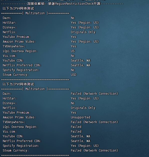
Task: Select IPV6 Viu.com Failed result
Action: 76,132
